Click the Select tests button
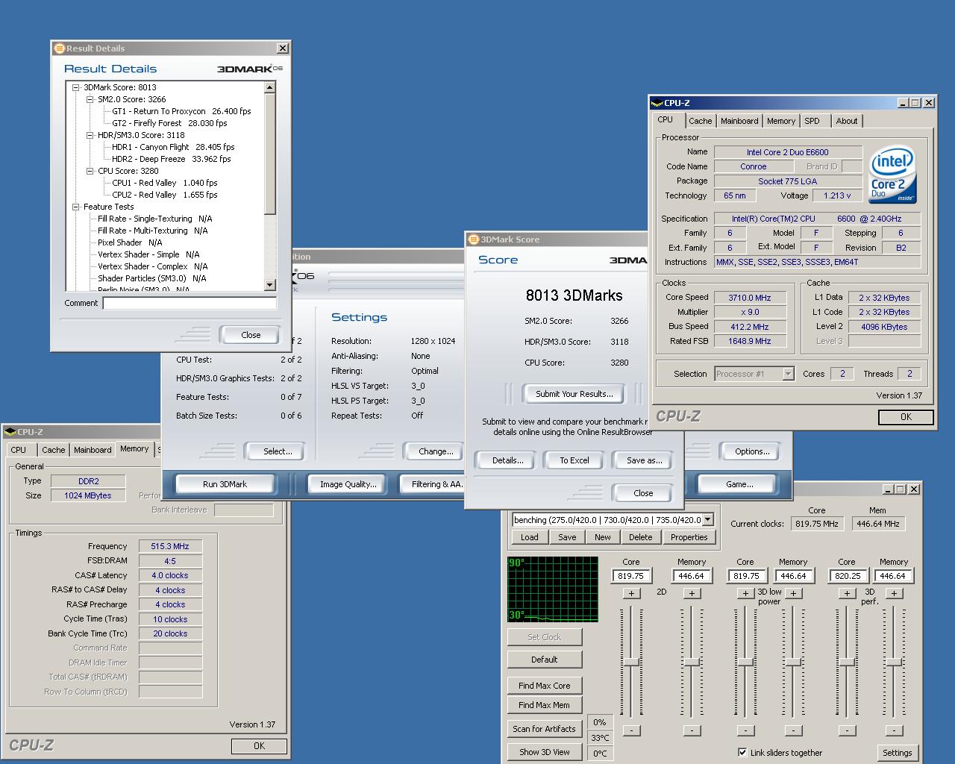Viewport: 955px width, 764px height. click(x=278, y=451)
